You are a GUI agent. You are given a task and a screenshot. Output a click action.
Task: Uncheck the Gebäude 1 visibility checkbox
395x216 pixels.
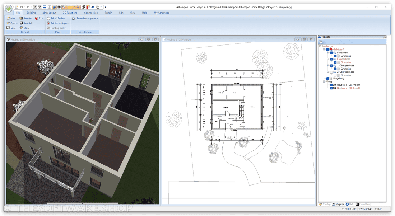pos(327,50)
